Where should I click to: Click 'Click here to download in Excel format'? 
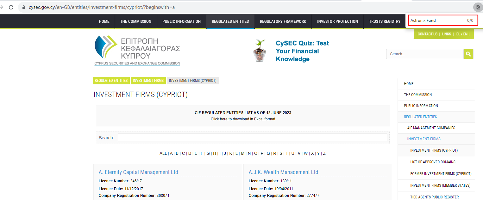[x=243, y=119]
